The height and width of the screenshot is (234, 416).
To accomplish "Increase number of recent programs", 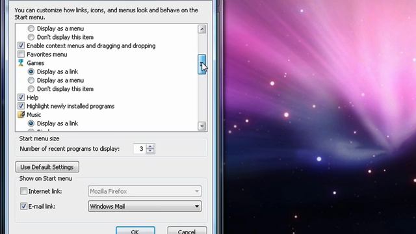I will [150, 146].
